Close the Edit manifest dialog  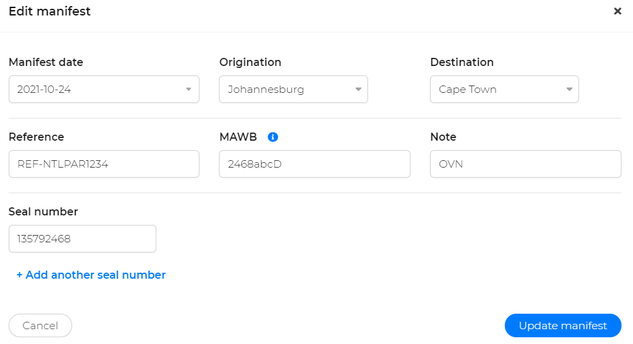[617, 11]
